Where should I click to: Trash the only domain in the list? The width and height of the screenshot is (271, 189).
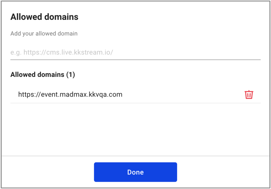click(x=249, y=95)
